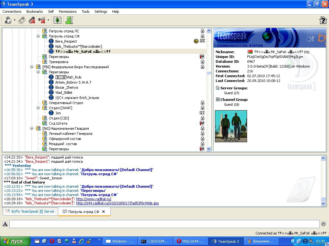Open the smiley emoticon picker

tap(323, 224)
